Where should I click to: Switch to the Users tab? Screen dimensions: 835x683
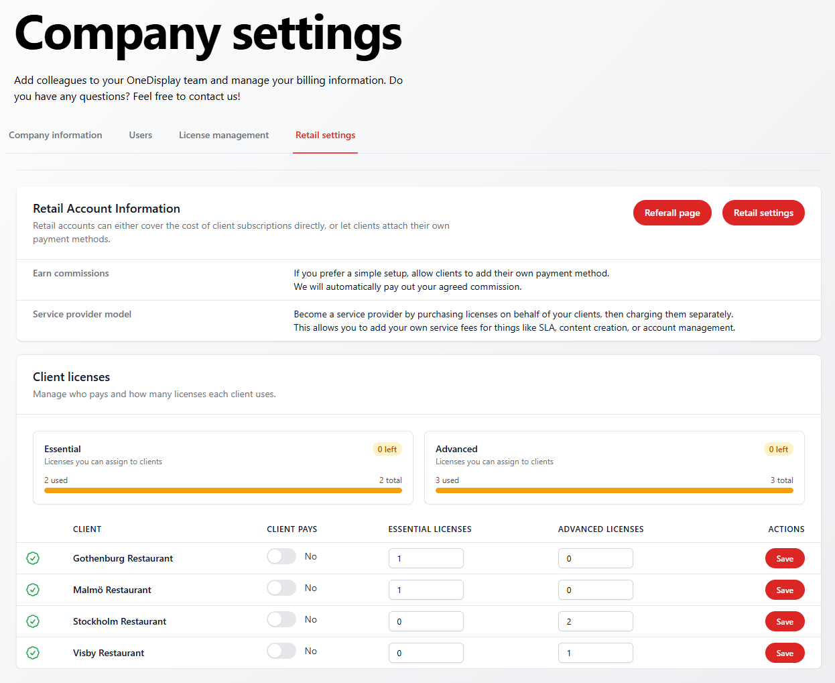tap(141, 135)
